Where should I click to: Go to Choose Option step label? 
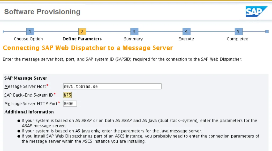click(28, 39)
